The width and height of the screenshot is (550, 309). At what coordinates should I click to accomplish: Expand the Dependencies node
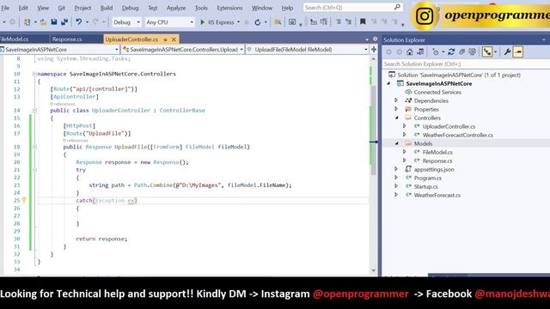(396, 100)
